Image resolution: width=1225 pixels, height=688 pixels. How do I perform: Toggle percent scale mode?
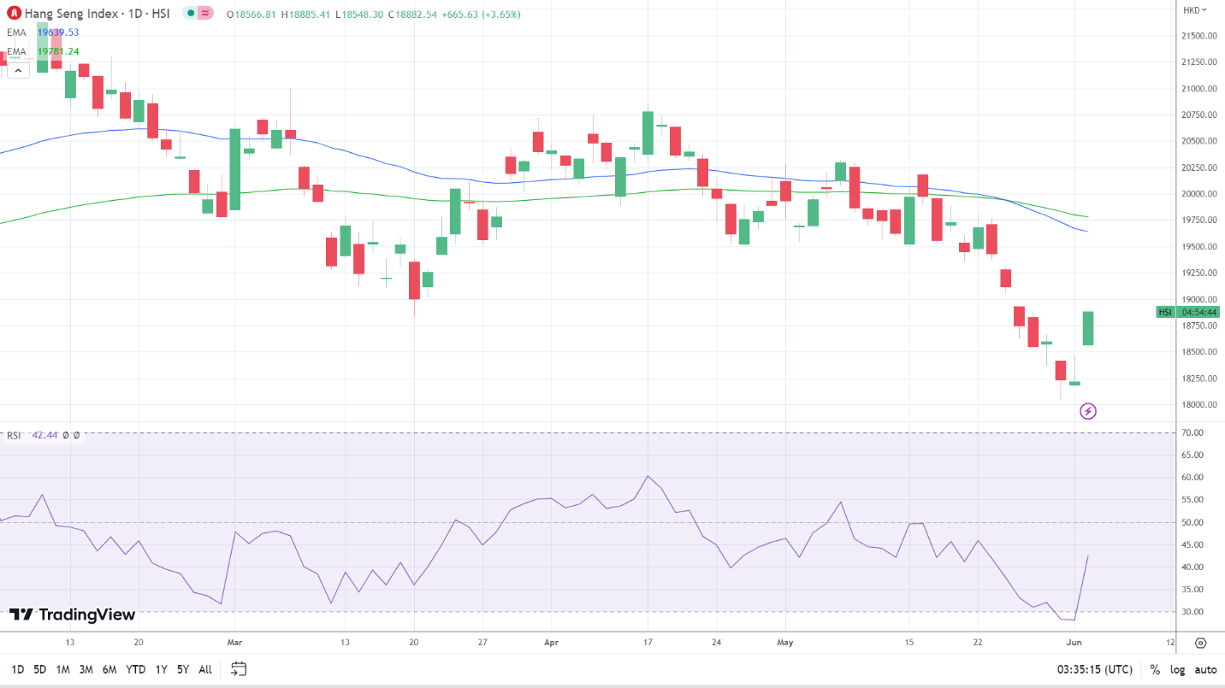(x=1155, y=669)
